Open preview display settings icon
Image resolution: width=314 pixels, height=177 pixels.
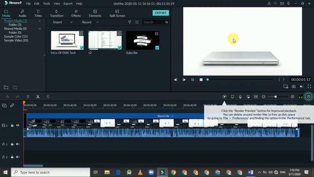286,87
